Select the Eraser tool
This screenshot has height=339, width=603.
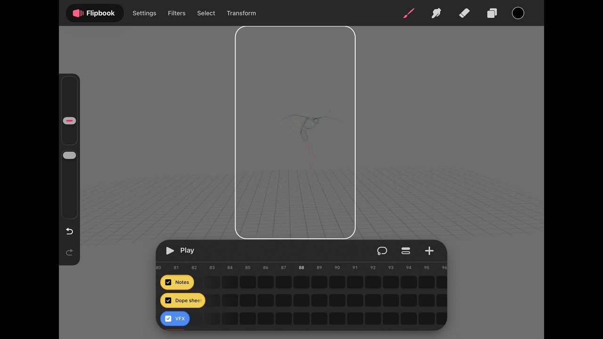click(464, 13)
